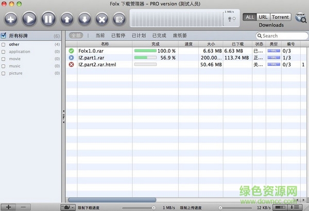Click green completed status icon of Folx1.0.rar
The height and width of the screenshot is (211, 309).
72,51
